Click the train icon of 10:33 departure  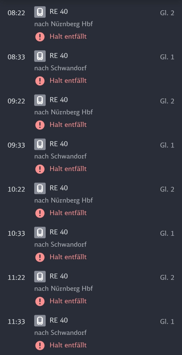point(40,233)
